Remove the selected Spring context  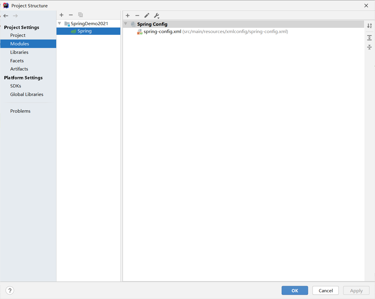tap(137, 16)
